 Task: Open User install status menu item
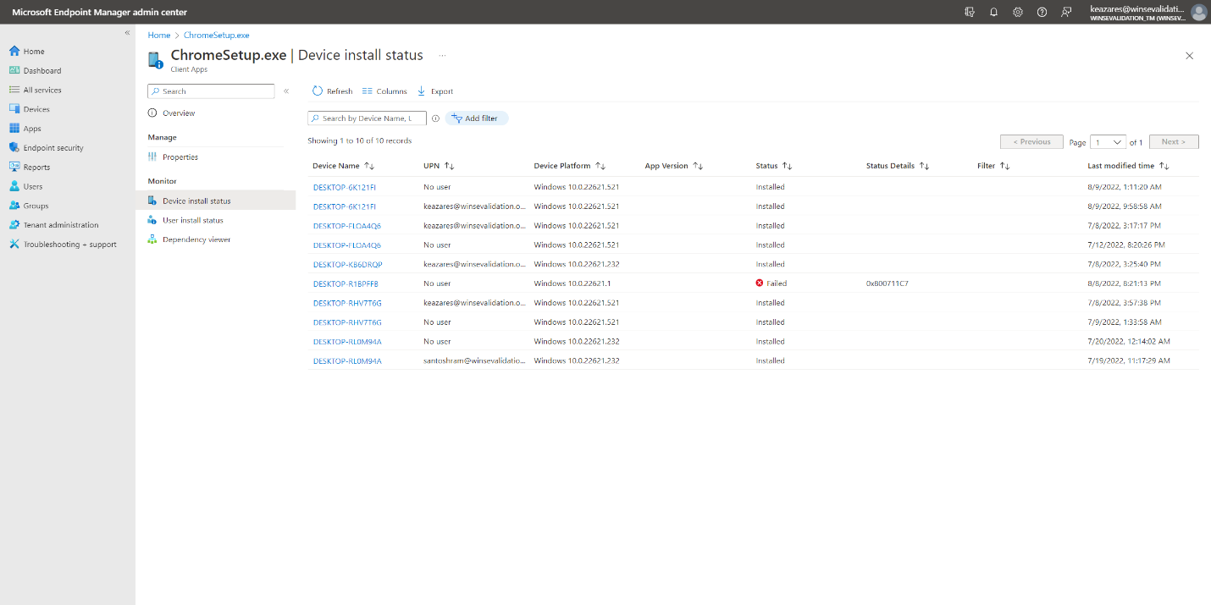click(193, 220)
